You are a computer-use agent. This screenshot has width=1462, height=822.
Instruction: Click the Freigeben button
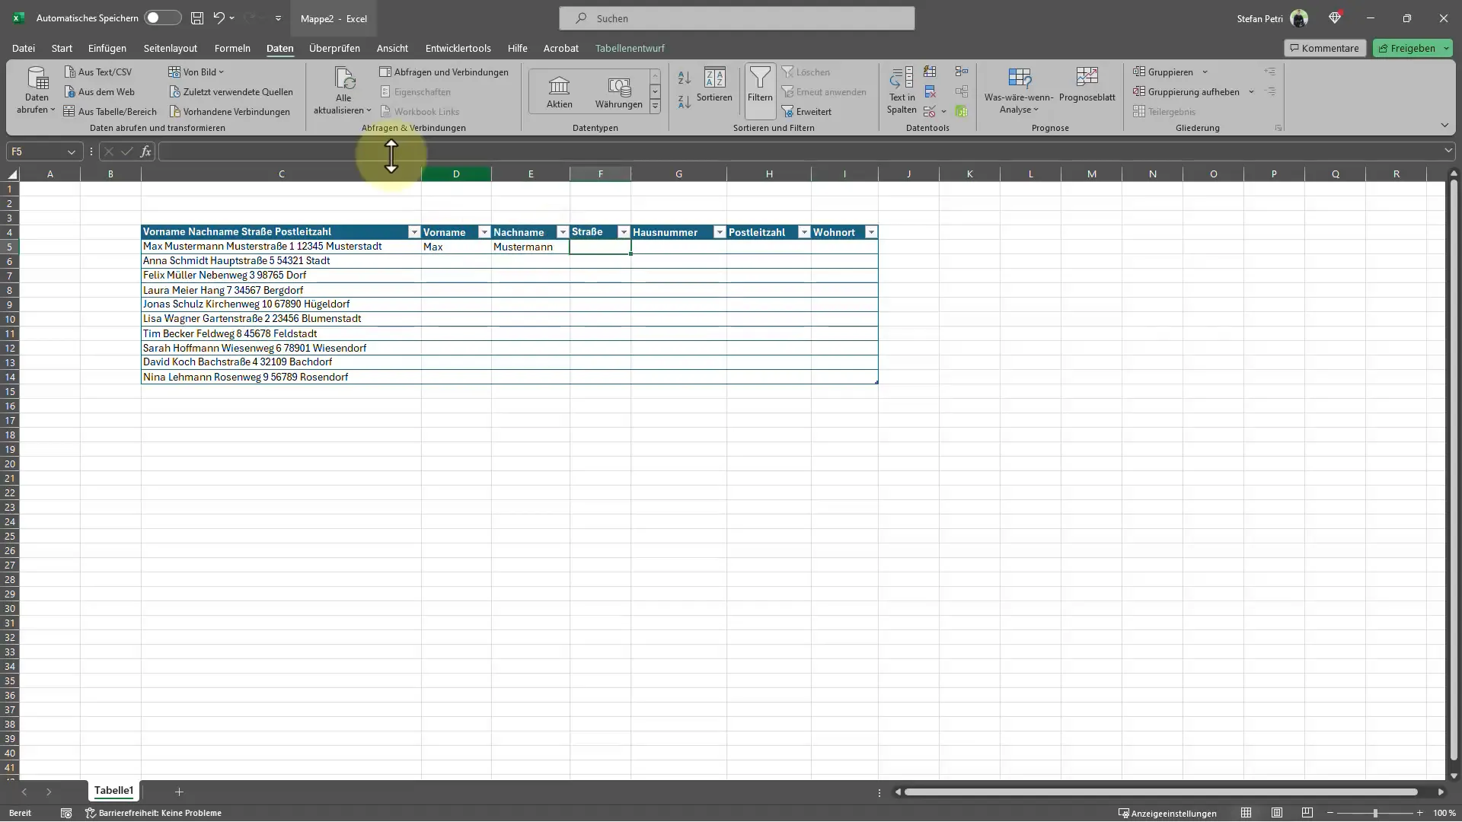coord(1406,48)
